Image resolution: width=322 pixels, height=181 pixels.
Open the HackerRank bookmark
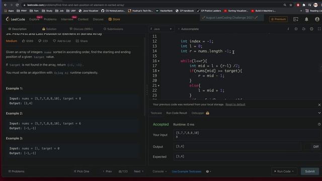[165, 11]
